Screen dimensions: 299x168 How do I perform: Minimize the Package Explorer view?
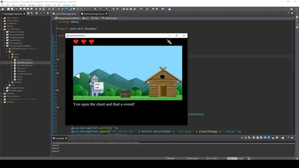click(44, 13)
